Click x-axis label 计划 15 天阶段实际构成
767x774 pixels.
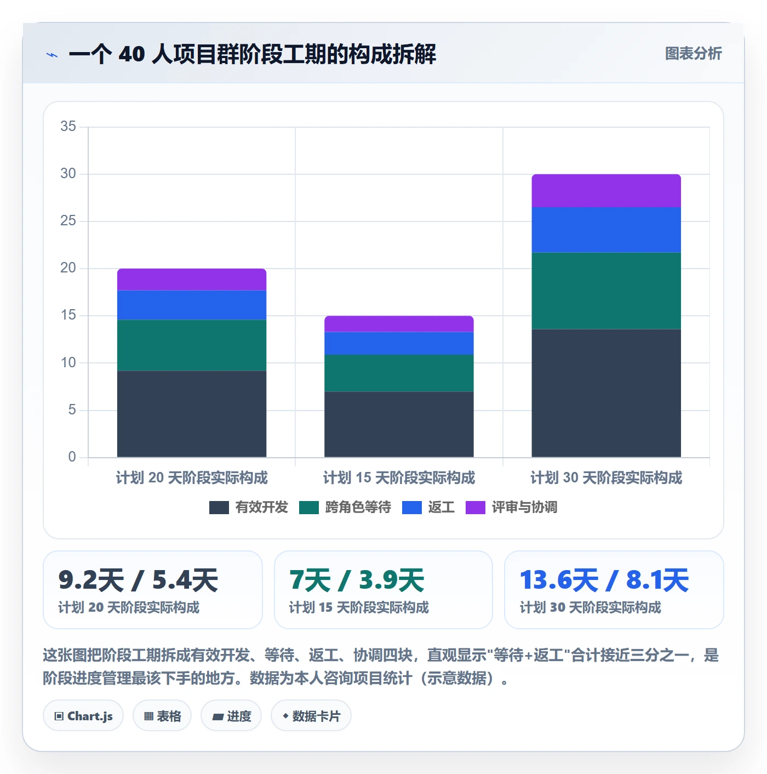tap(399, 477)
